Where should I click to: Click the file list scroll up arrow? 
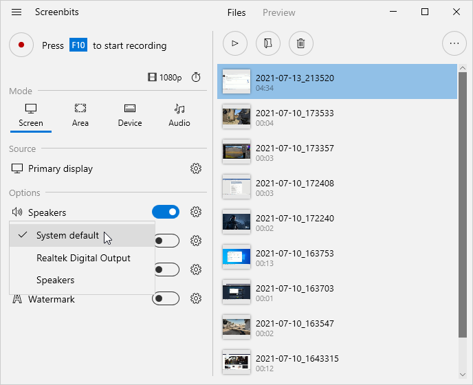click(x=463, y=68)
